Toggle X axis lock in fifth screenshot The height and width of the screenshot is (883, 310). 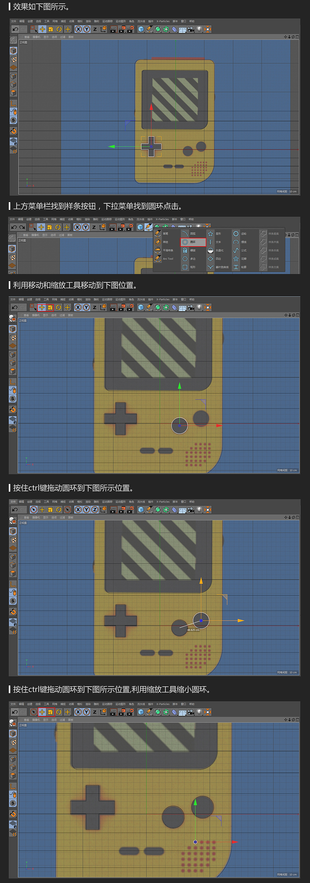point(78,712)
